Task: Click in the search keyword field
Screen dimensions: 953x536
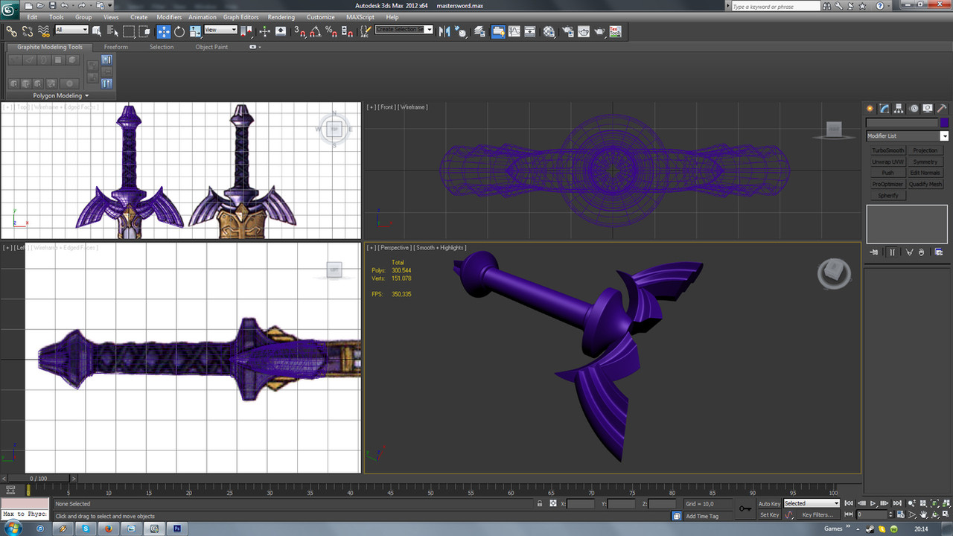Action: click(776, 7)
